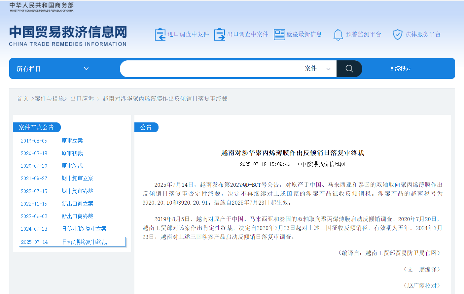Viewport: 464px width, 294px height.
Task: Open 出口调查中案件 link
Action: [x=248, y=34]
